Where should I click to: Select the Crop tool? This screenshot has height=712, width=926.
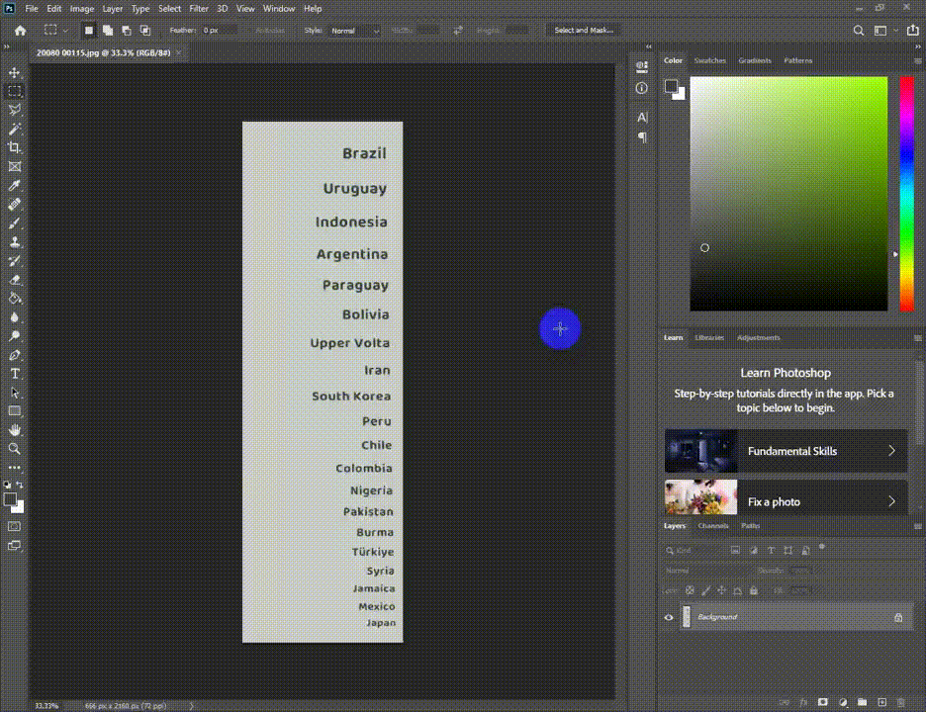[14, 147]
